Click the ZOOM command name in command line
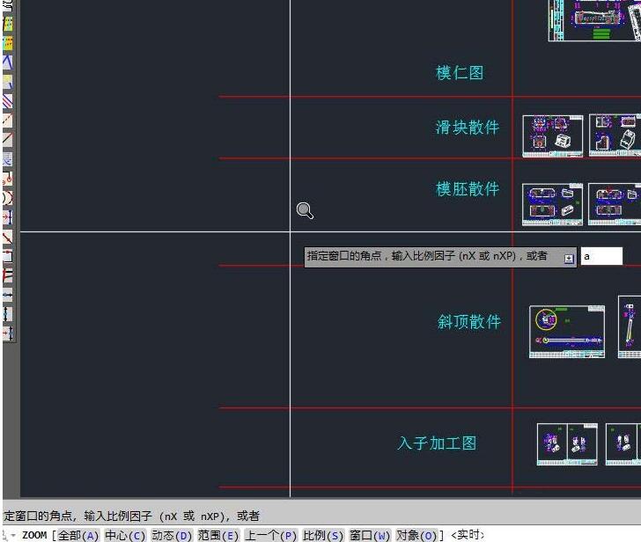 [34, 535]
